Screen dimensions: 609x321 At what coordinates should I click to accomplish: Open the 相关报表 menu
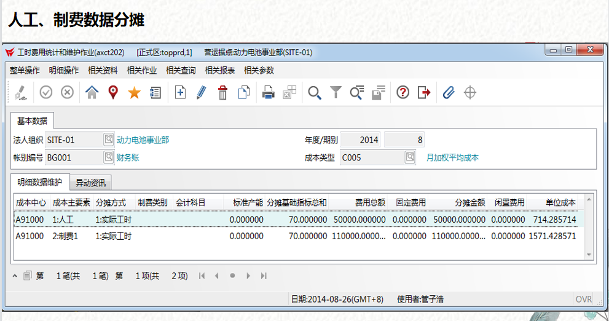pos(220,70)
